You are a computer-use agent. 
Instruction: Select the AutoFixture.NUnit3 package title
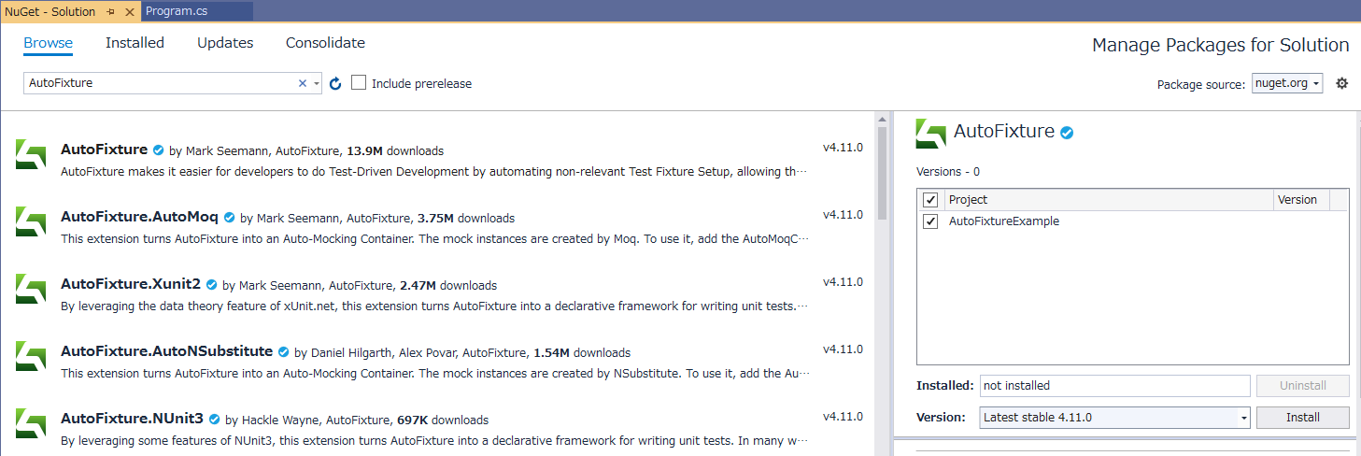pos(132,419)
